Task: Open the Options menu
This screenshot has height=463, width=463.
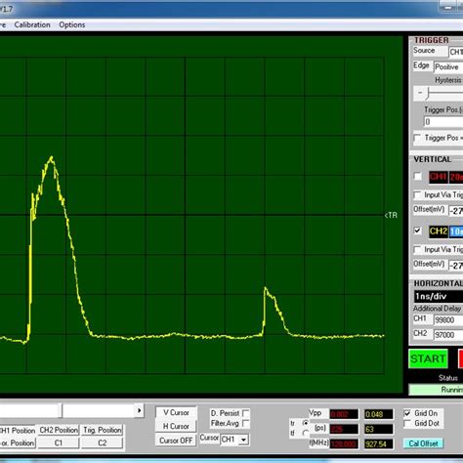Action: click(x=72, y=24)
